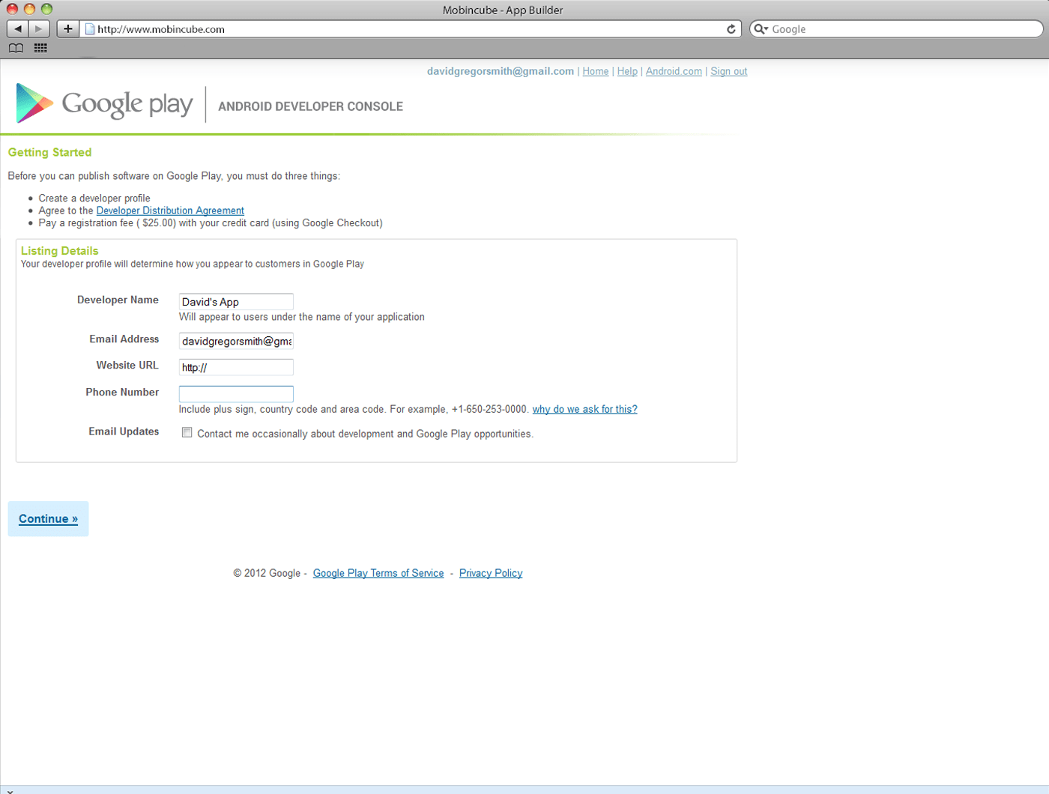Edit the Website URL field
Viewport: 1049px width, 794px height.
click(x=236, y=367)
